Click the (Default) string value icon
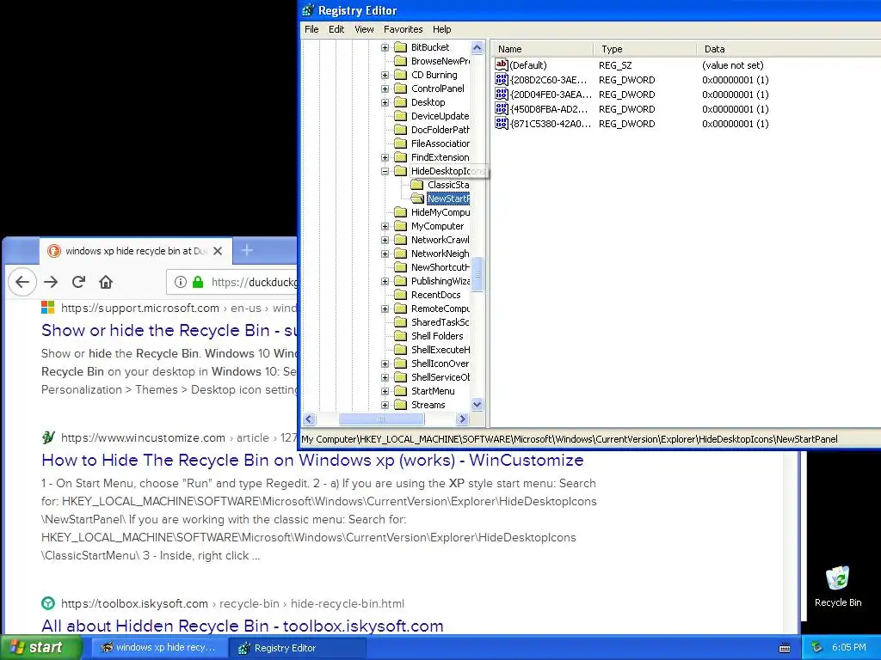Viewport: 881px width, 660px height. pyautogui.click(x=502, y=64)
